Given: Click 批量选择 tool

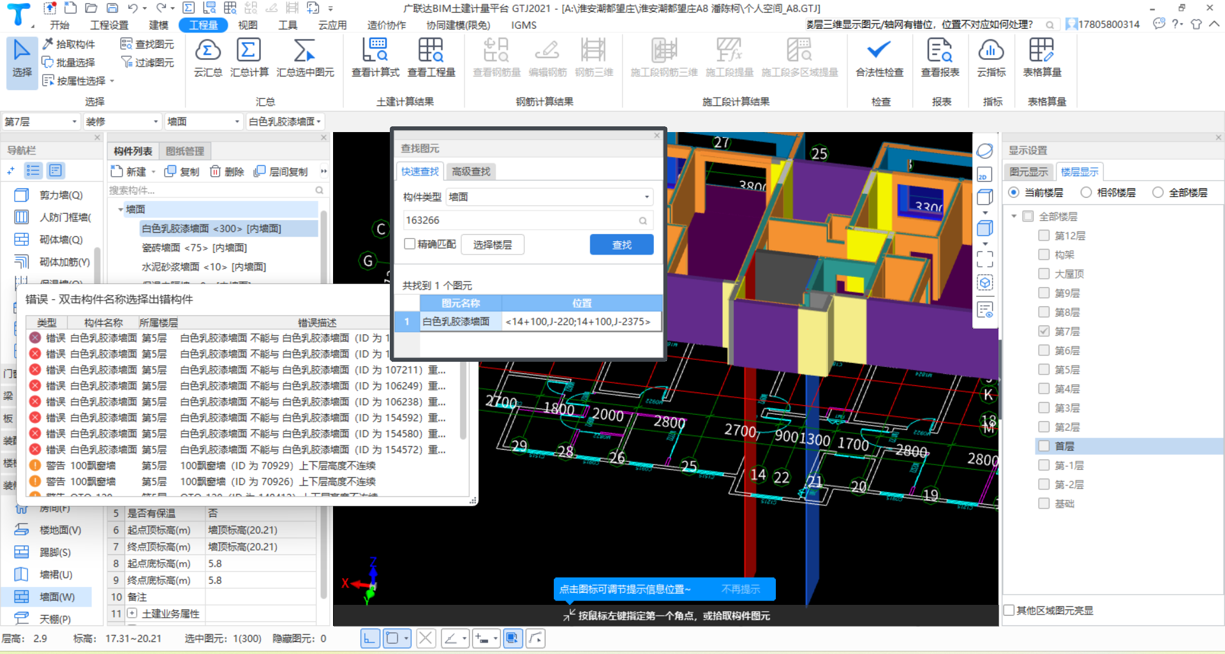Looking at the screenshot, I should (x=69, y=63).
